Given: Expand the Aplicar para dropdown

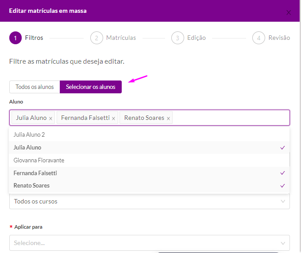Looking at the screenshot, I should click(x=149, y=243).
